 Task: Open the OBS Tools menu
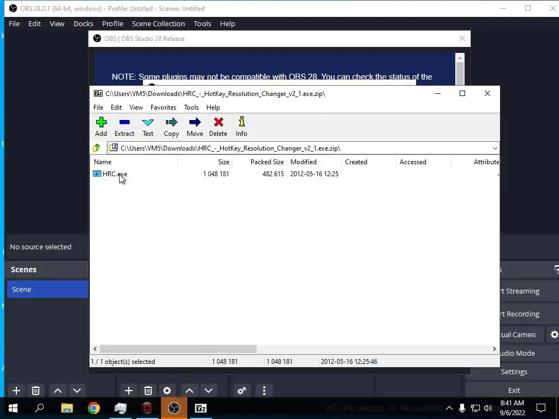pyautogui.click(x=203, y=23)
